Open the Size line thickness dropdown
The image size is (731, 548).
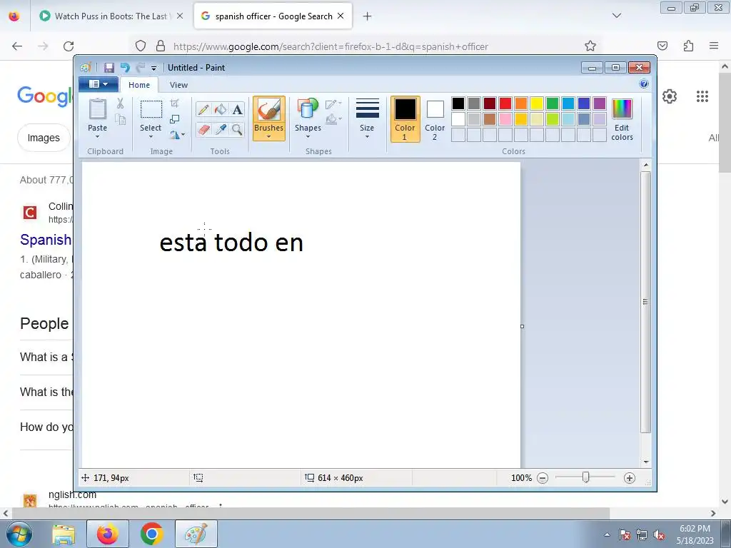click(x=367, y=119)
